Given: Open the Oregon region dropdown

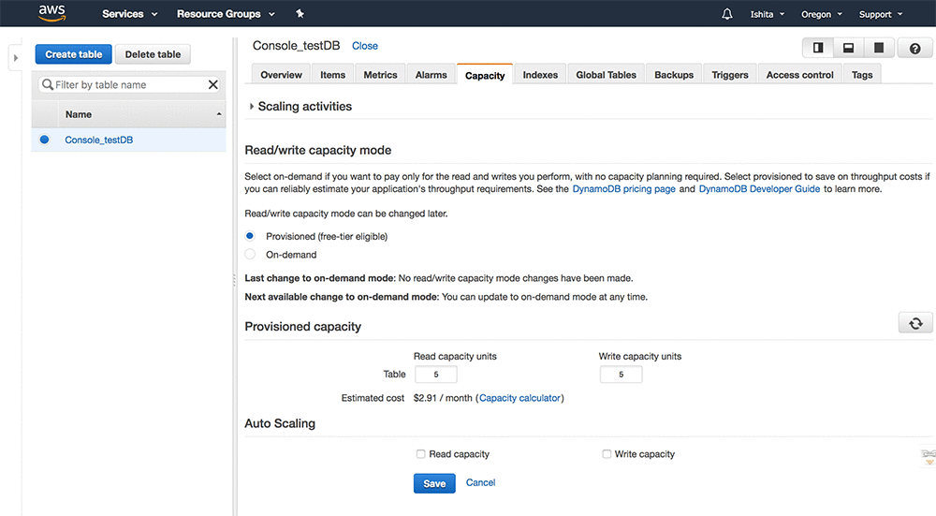Looking at the screenshot, I should click(x=821, y=14).
